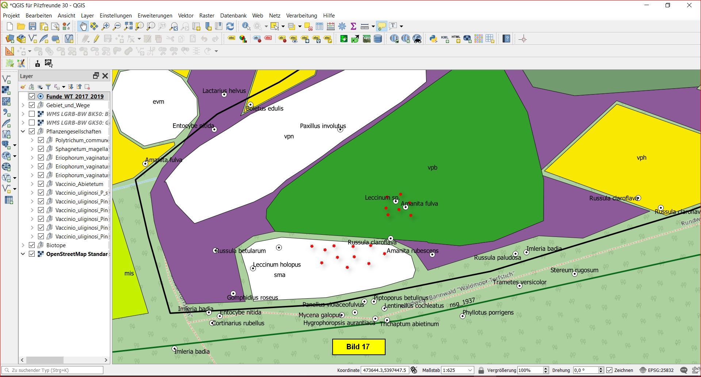The width and height of the screenshot is (701, 377).
Task: Uncheck the Gebiet_und_Wege layer checkbox
Action: pyautogui.click(x=32, y=105)
